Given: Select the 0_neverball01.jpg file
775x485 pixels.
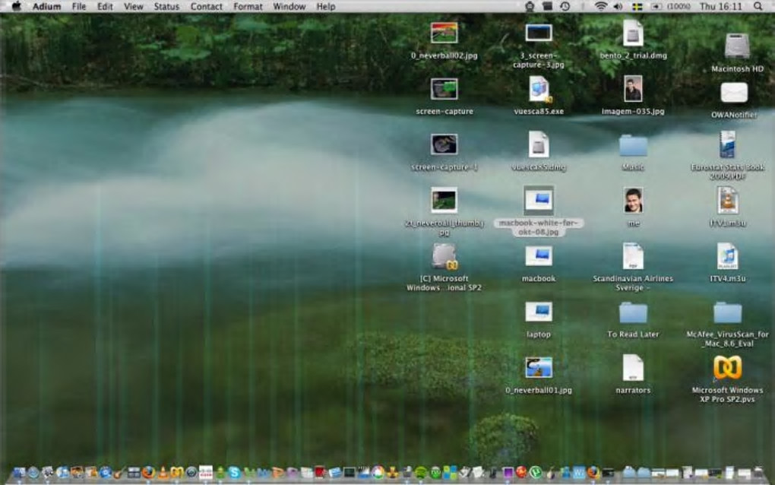Looking at the screenshot, I should point(538,368).
